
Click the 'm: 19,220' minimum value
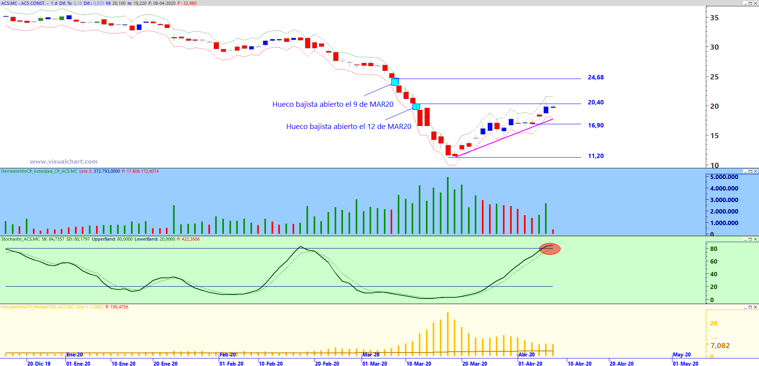point(137,3)
